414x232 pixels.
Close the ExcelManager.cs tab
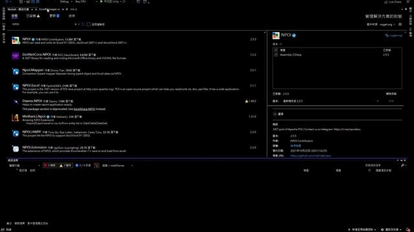67,9
